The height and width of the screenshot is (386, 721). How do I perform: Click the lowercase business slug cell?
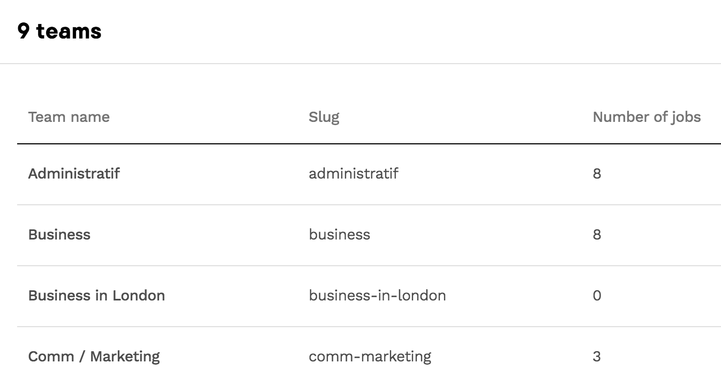[339, 235]
